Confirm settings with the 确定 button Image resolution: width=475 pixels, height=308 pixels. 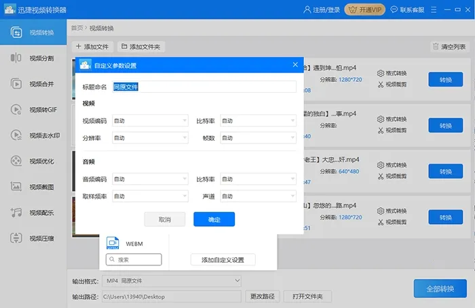pos(214,219)
